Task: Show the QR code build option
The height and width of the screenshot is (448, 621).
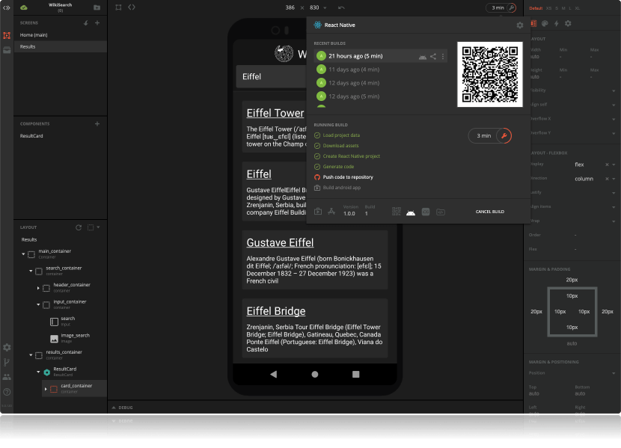Action: (397, 212)
